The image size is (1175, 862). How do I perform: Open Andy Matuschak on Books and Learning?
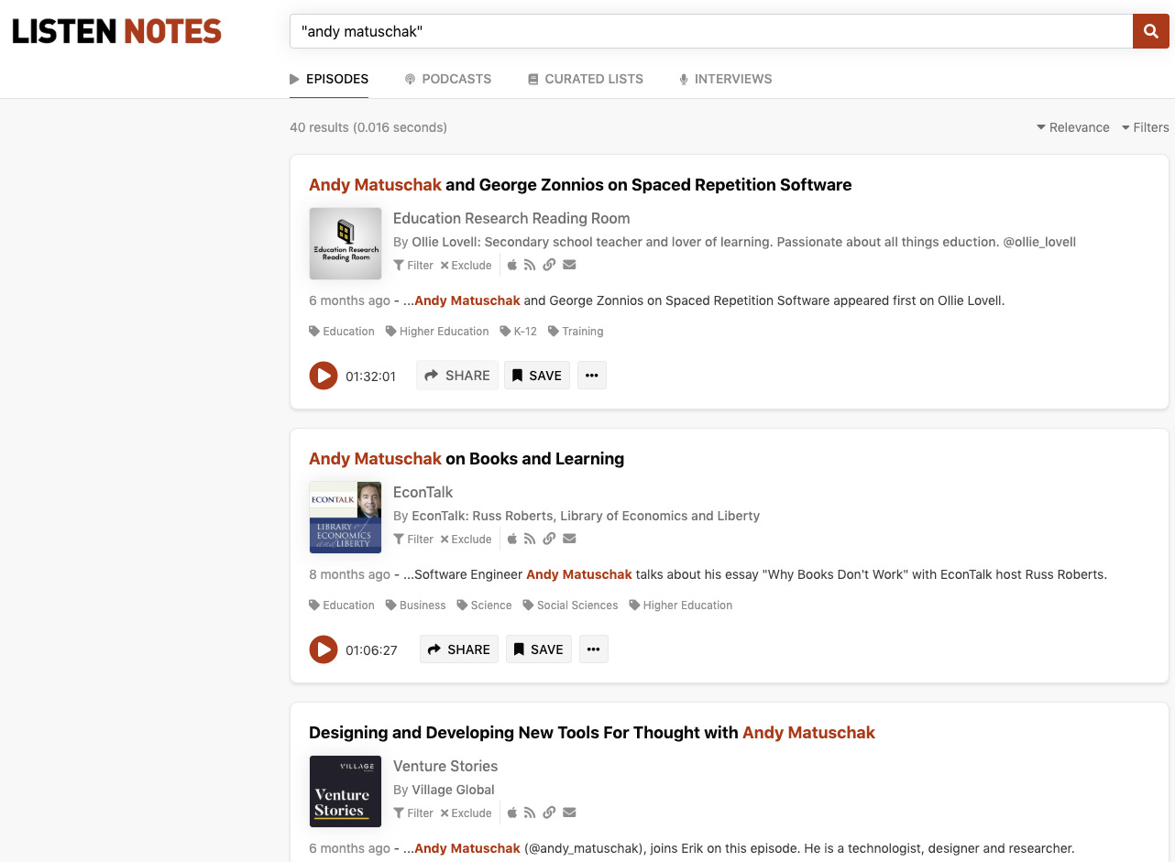click(x=467, y=458)
